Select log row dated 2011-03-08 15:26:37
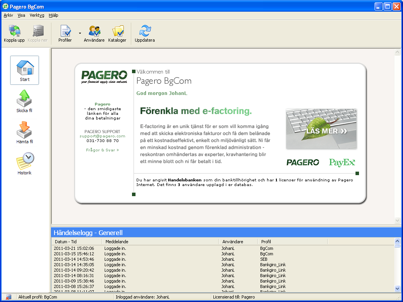This screenshot has height=302, width=403. pyautogui.click(x=223, y=286)
